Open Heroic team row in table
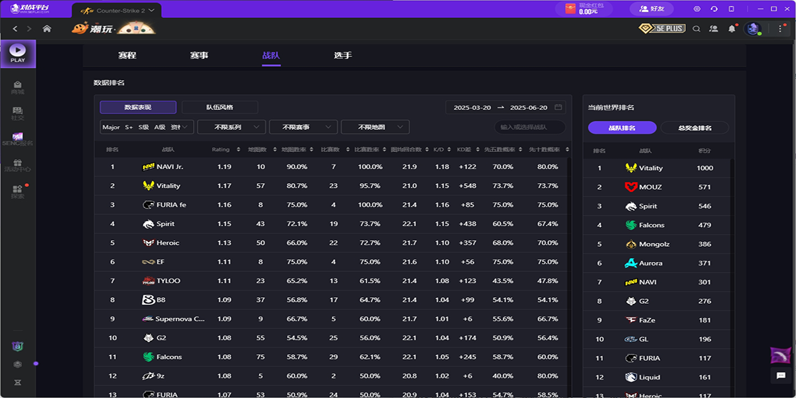 [332, 243]
